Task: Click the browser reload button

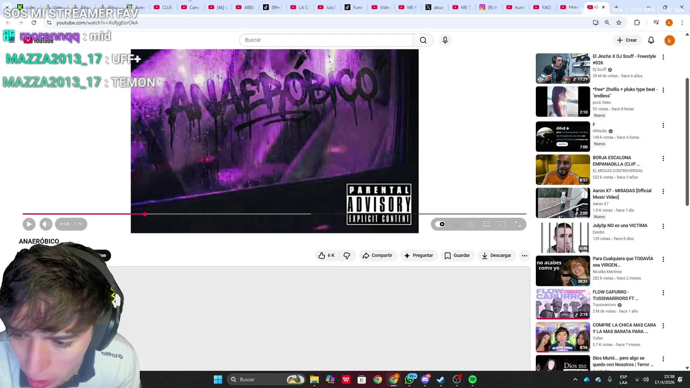Action: pyautogui.click(x=33, y=23)
